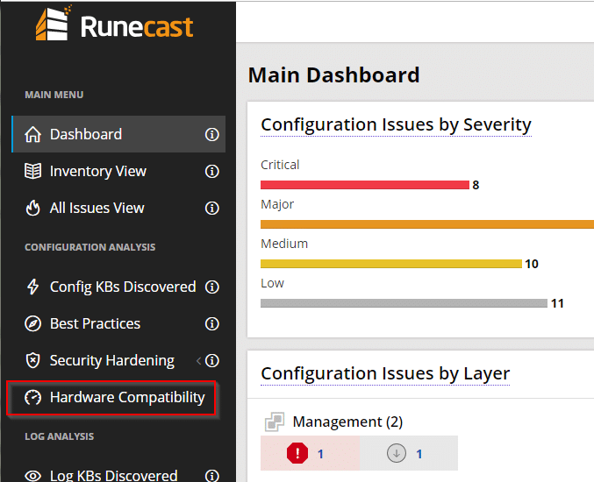Click the Security Hardening shield icon
594x482 pixels.
tap(33, 360)
